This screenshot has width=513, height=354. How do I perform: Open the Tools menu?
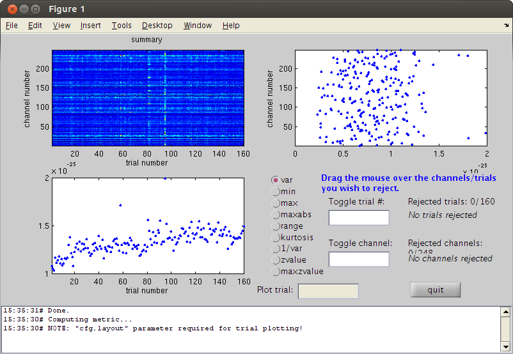[x=122, y=26]
